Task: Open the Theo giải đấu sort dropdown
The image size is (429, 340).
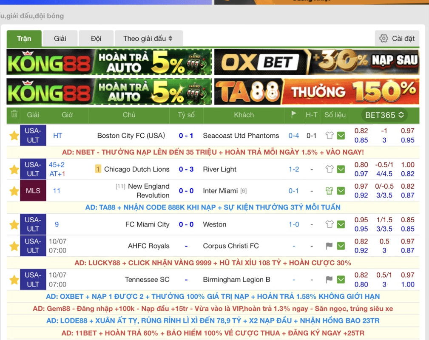Action: coord(148,38)
